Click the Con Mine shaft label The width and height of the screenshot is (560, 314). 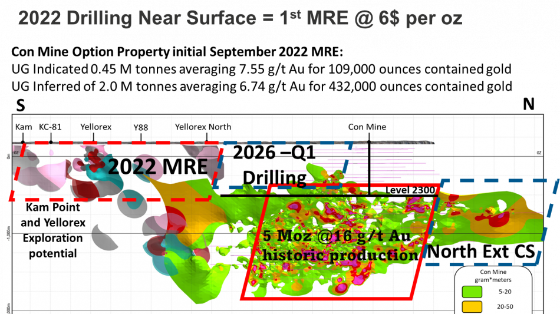[368, 127]
